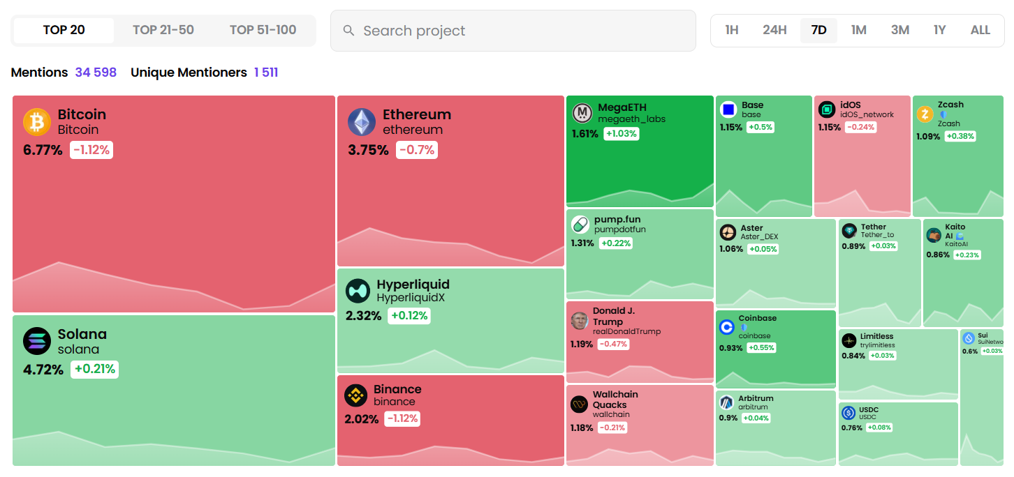This screenshot has height=477, width=1014.
Task: Click the Kaito AI icon
Action: 934,235
